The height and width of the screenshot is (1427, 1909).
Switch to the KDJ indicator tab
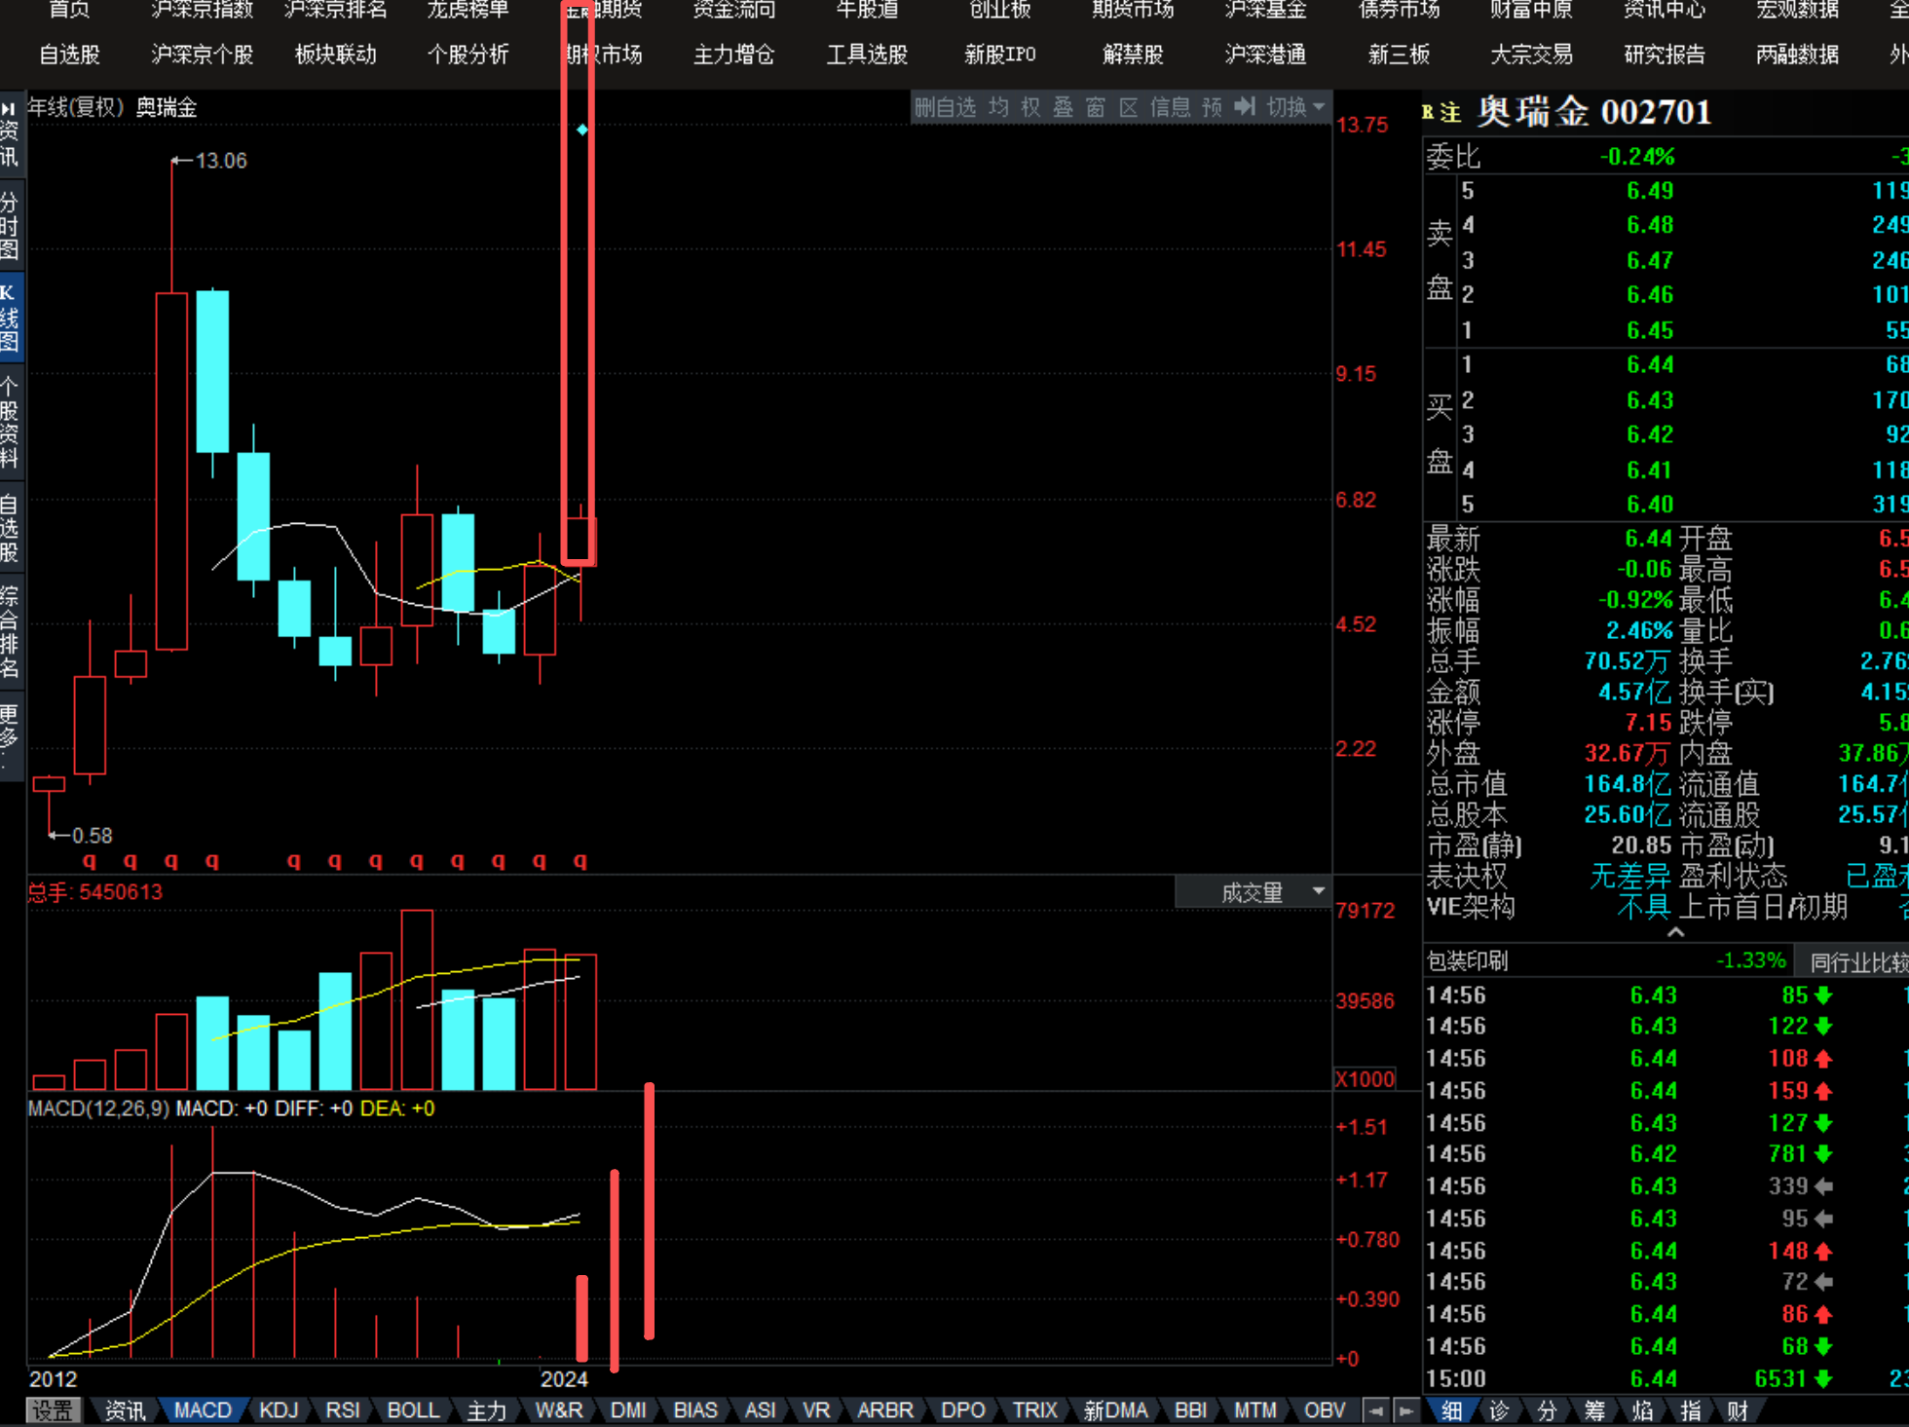click(279, 1410)
